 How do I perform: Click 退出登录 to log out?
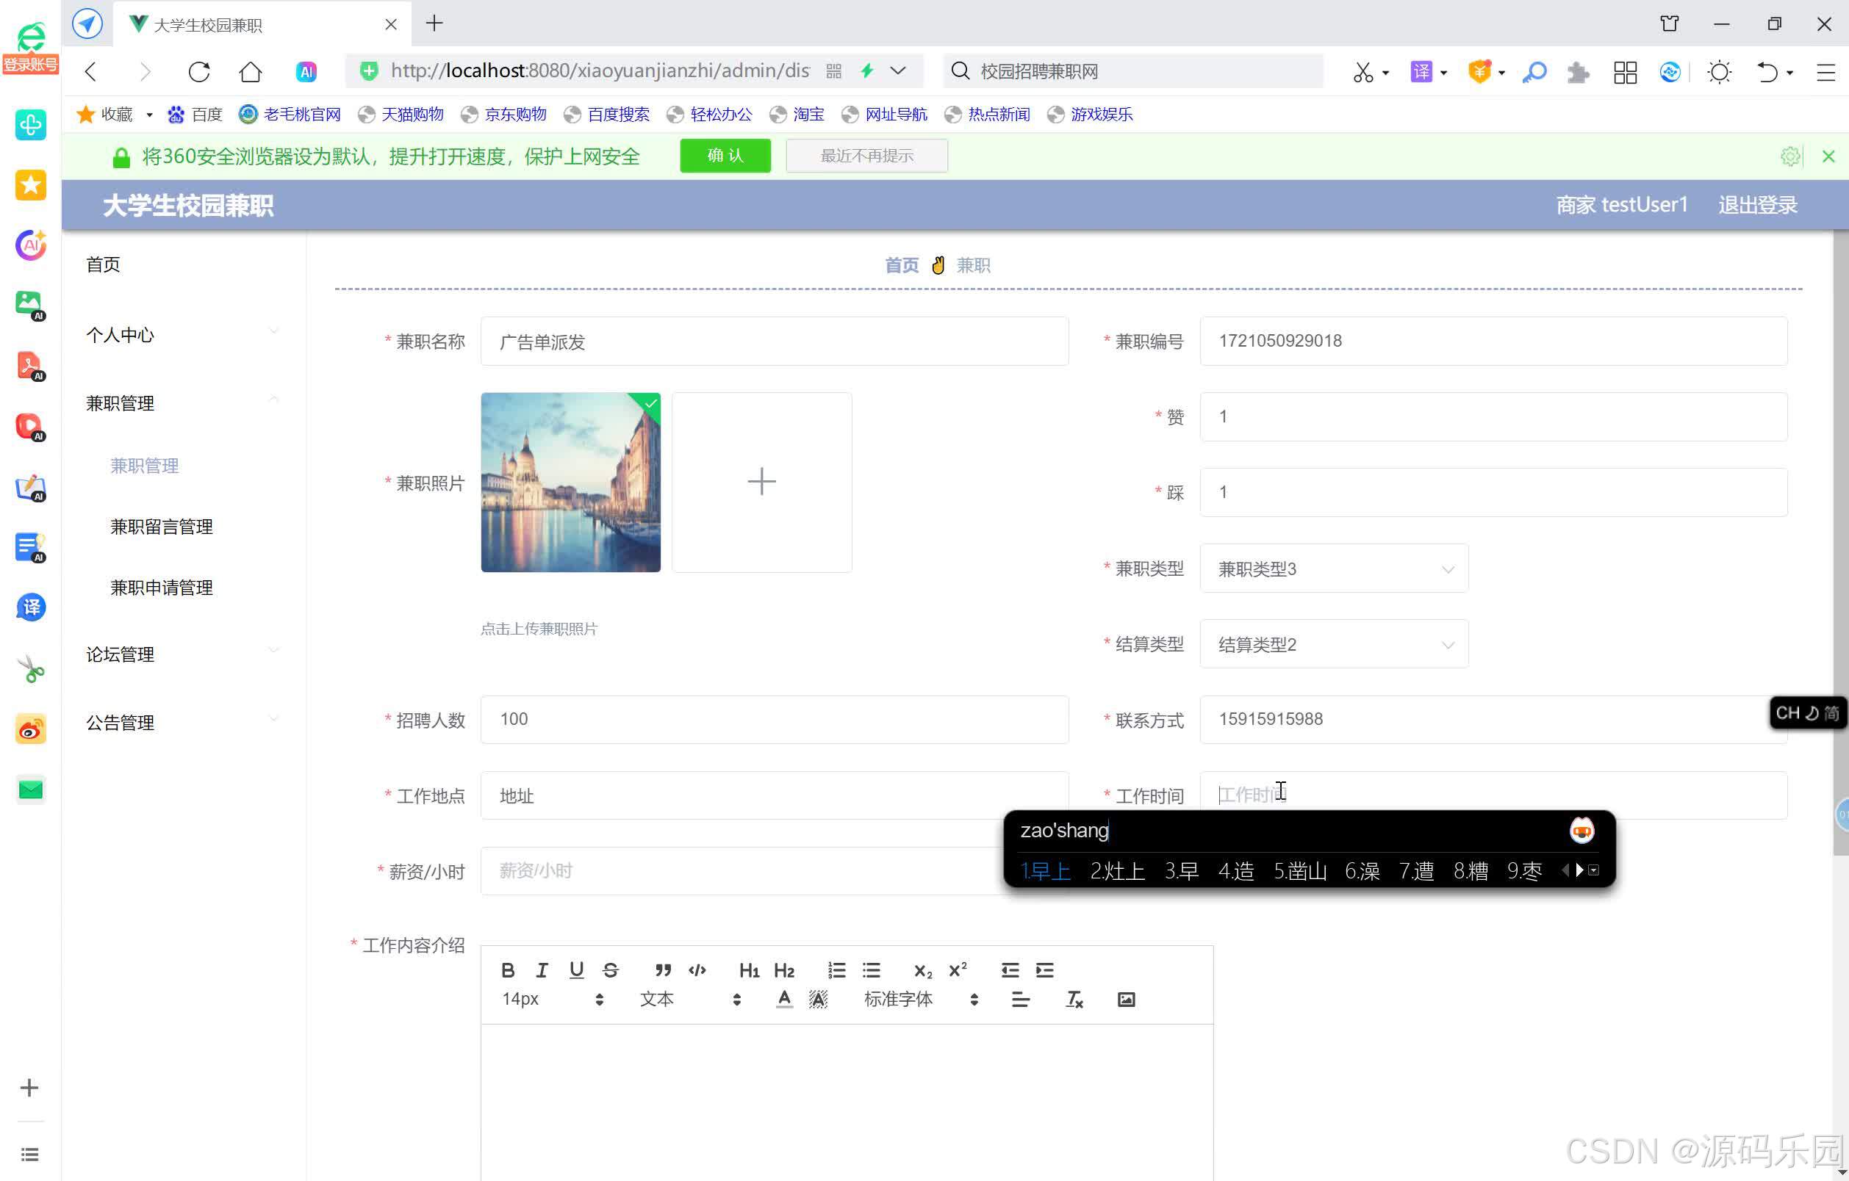1757,204
